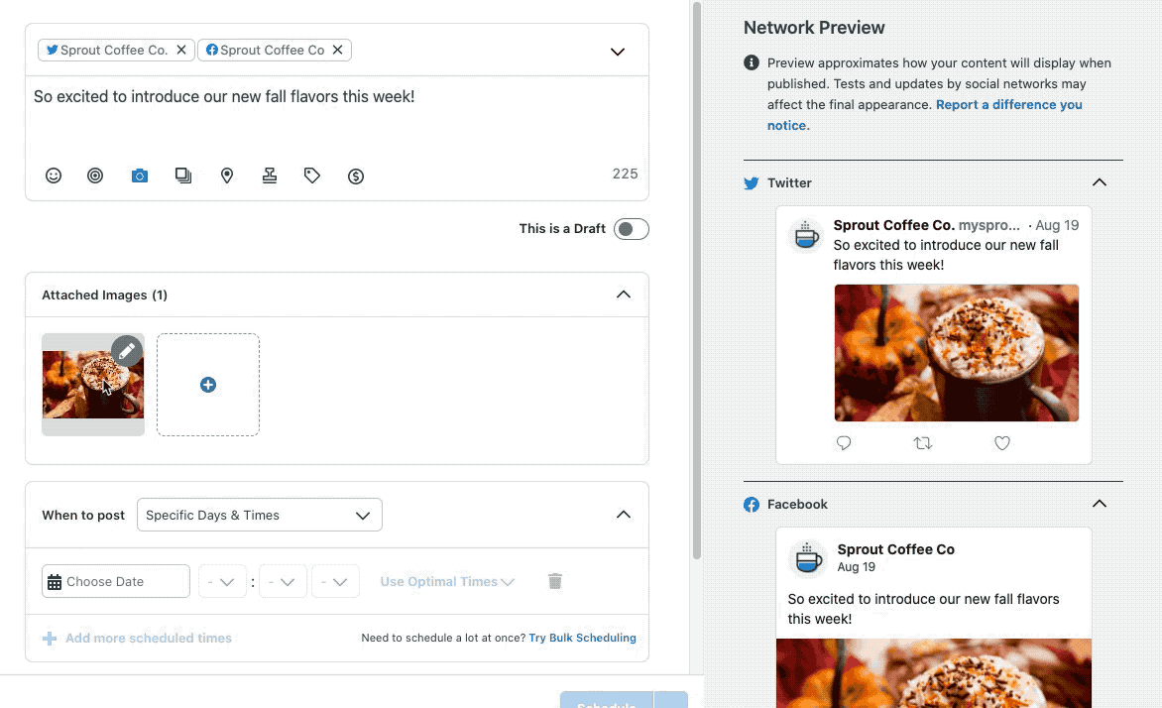Open the tag icon to tag the post
Viewport: 1162px width, 708px height.
point(311,176)
